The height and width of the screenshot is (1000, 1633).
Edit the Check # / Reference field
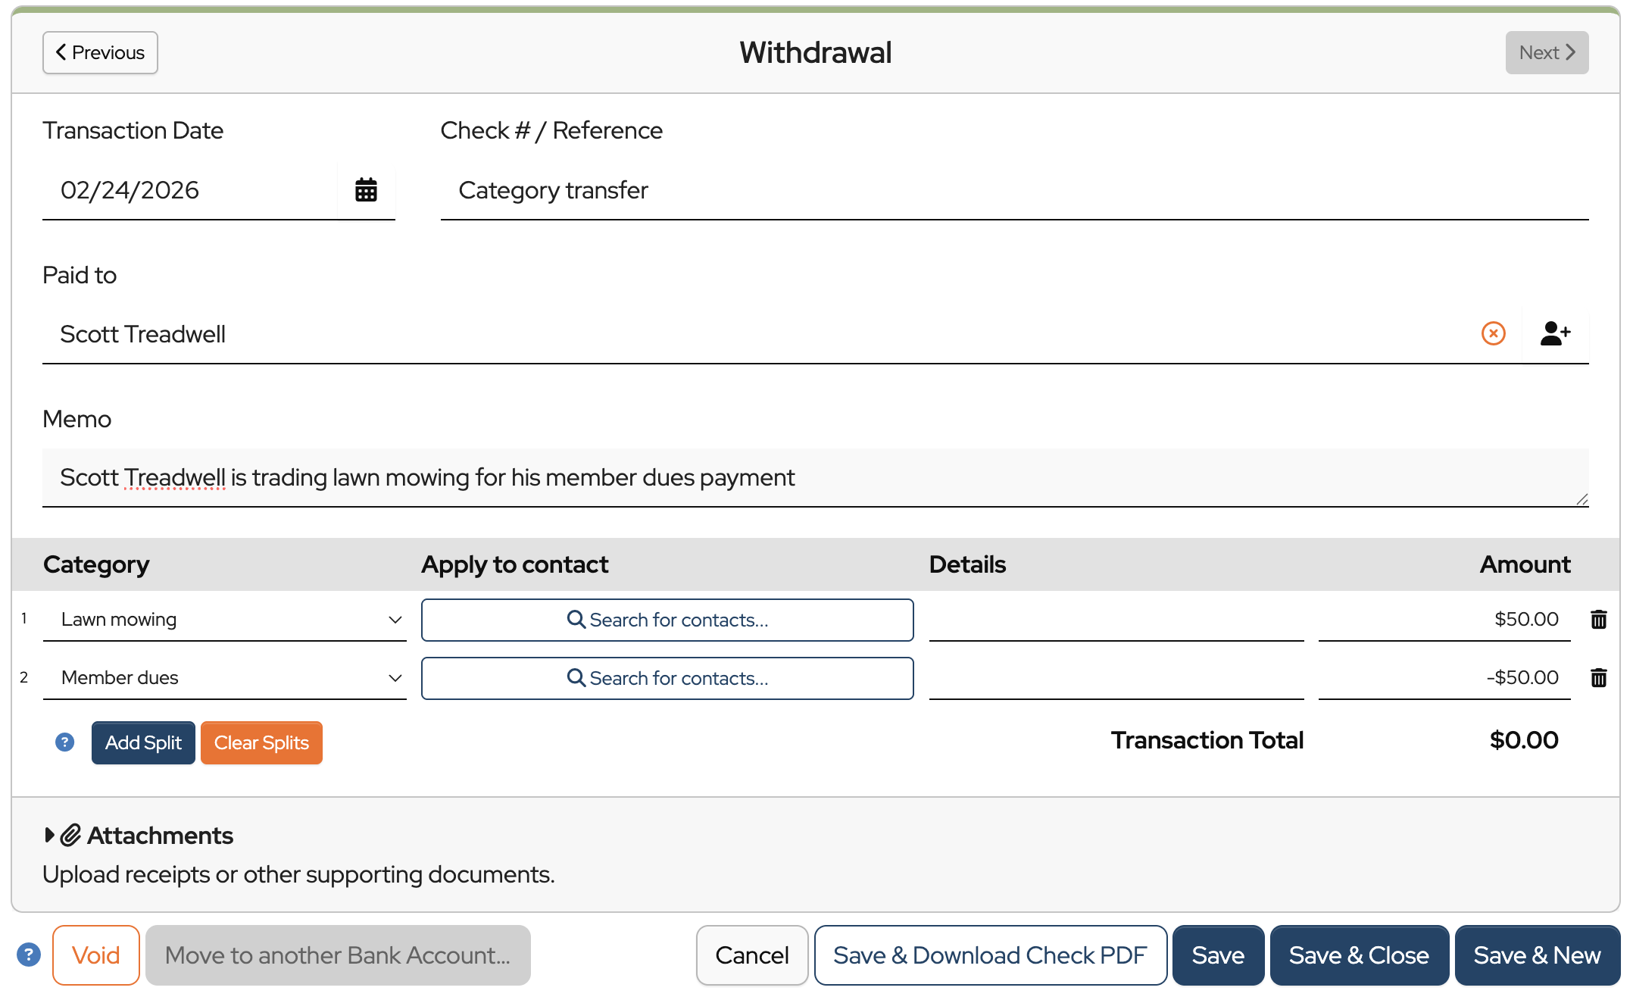[1013, 190]
